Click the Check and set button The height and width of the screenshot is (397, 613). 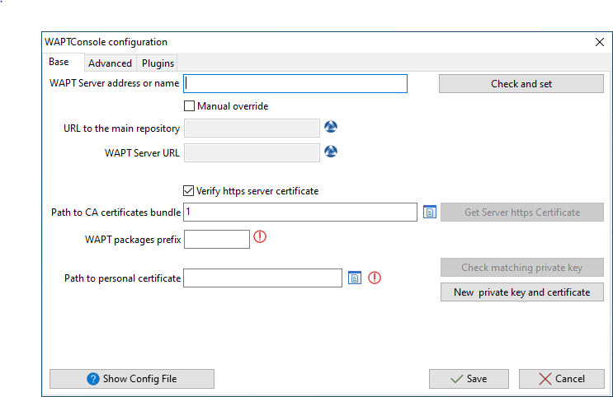[x=521, y=83]
